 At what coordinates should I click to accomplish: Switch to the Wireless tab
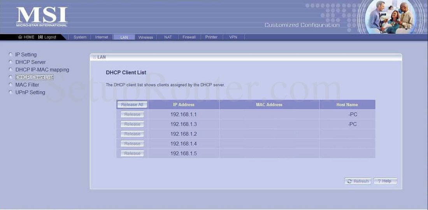tap(146, 37)
